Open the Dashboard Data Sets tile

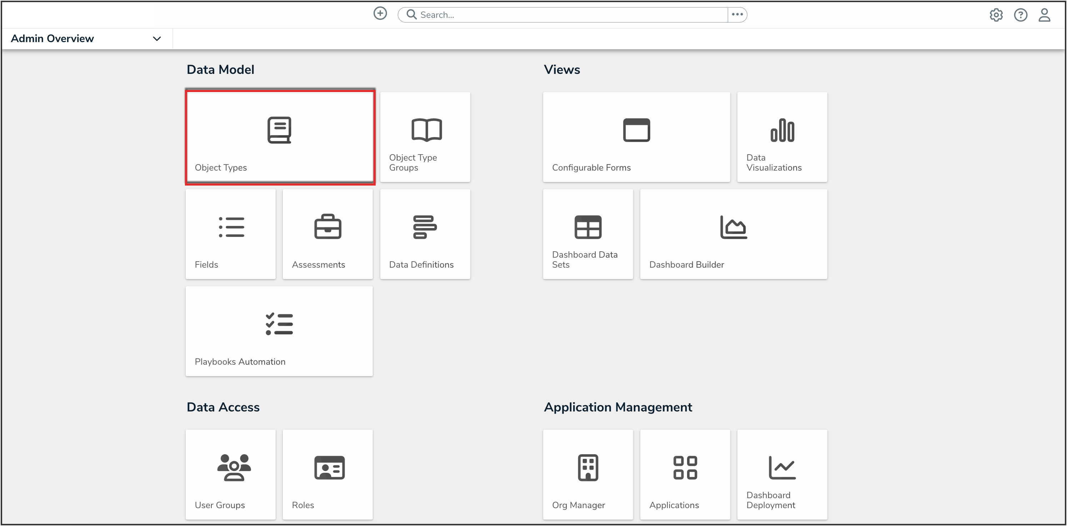coord(588,234)
